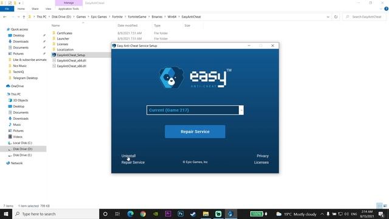Open Videos under This PC

tap(18, 137)
